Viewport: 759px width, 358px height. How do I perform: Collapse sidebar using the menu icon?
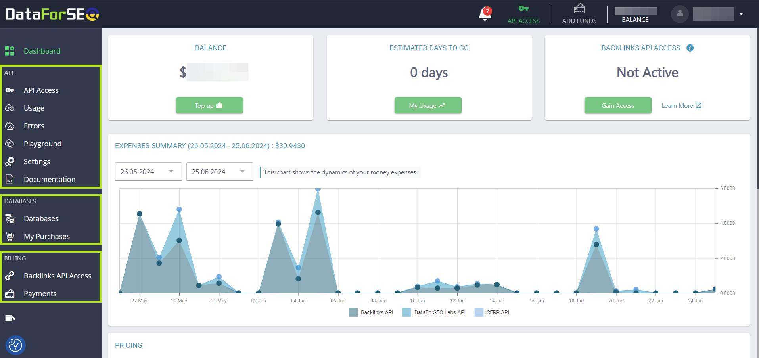[x=10, y=318]
